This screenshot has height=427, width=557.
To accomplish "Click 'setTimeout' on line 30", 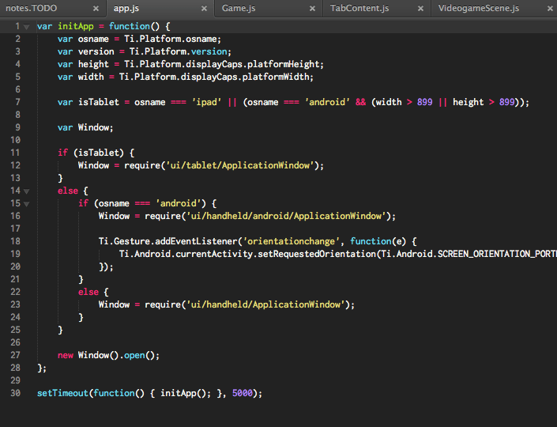I will pyautogui.click(x=62, y=393).
